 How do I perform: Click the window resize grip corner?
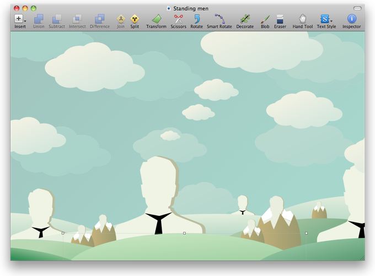coord(362,258)
